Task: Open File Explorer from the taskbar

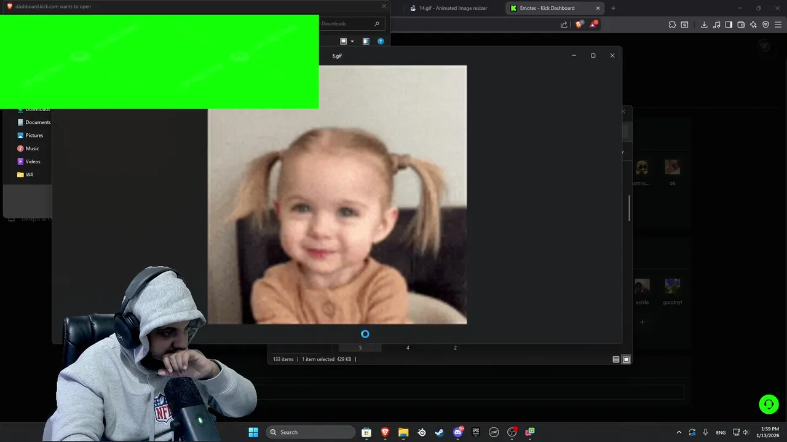Action: [403, 432]
